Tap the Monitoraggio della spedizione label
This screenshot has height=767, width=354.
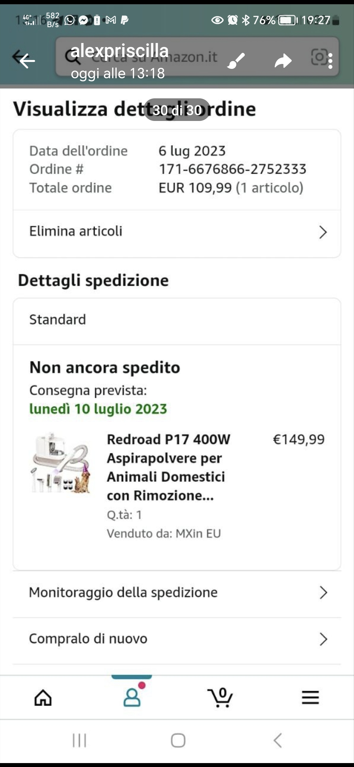(x=123, y=593)
